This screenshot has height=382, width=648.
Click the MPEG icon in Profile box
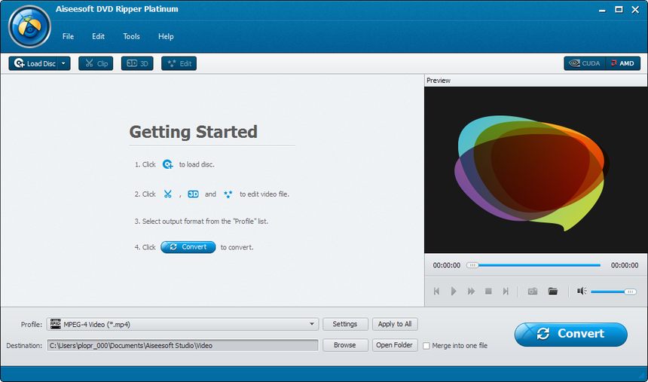(x=55, y=324)
